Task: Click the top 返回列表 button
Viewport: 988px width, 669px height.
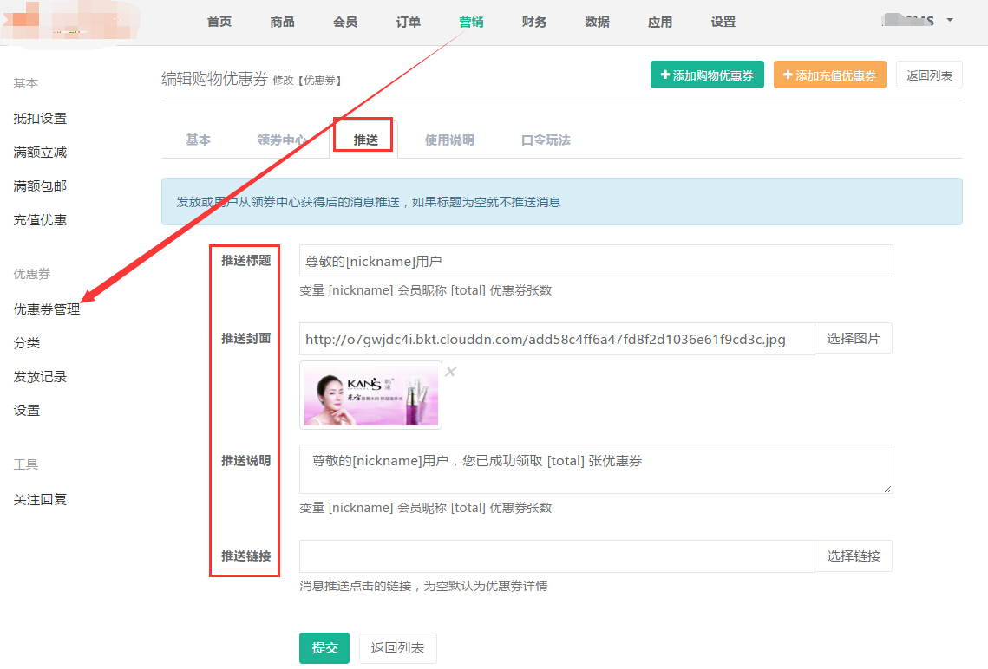Action: click(929, 75)
